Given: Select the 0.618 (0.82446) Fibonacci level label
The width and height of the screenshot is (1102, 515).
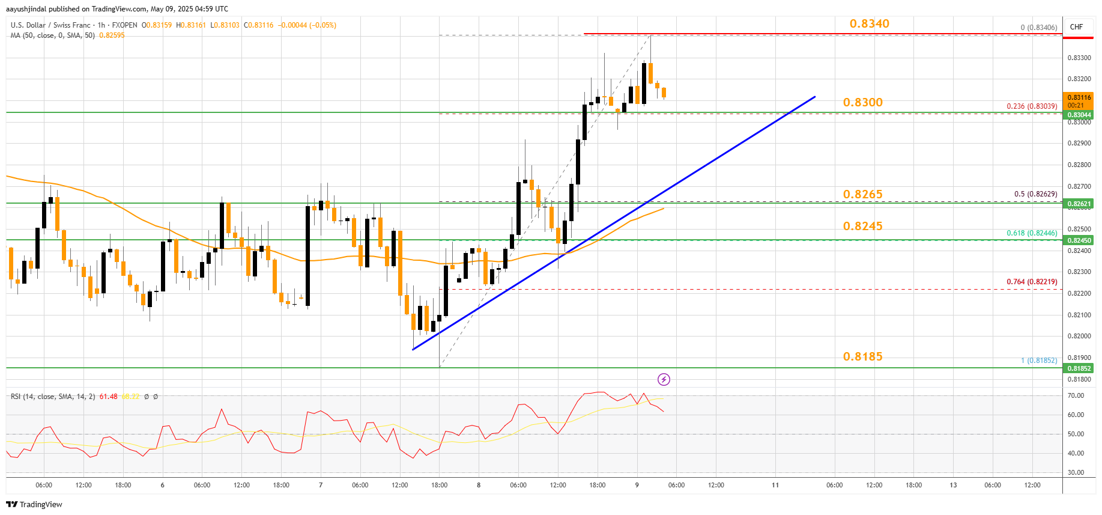Looking at the screenshot, I should pos(1032,233).
